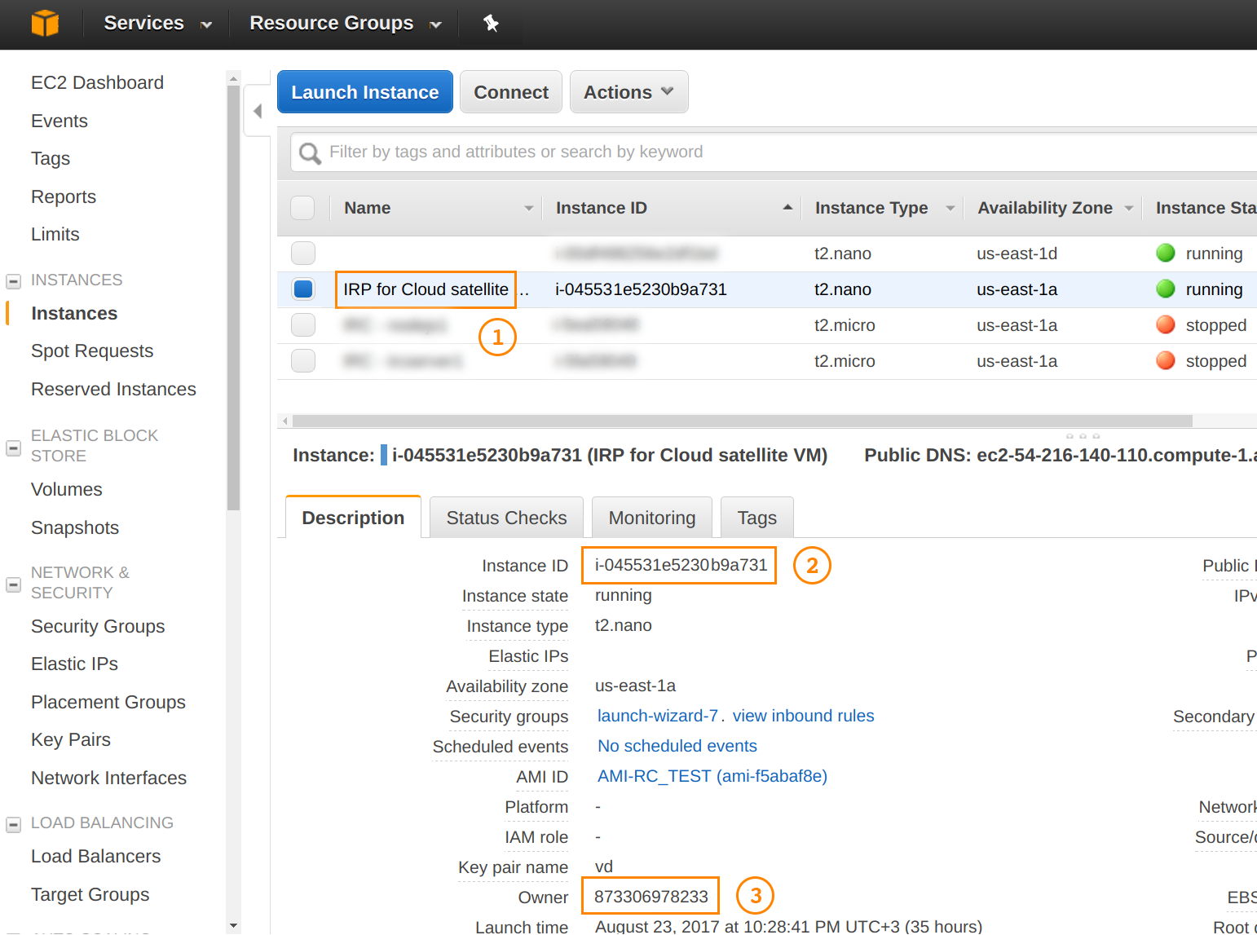
Task: Toggle the select-all instances checkbox
Action: [302, 208]
